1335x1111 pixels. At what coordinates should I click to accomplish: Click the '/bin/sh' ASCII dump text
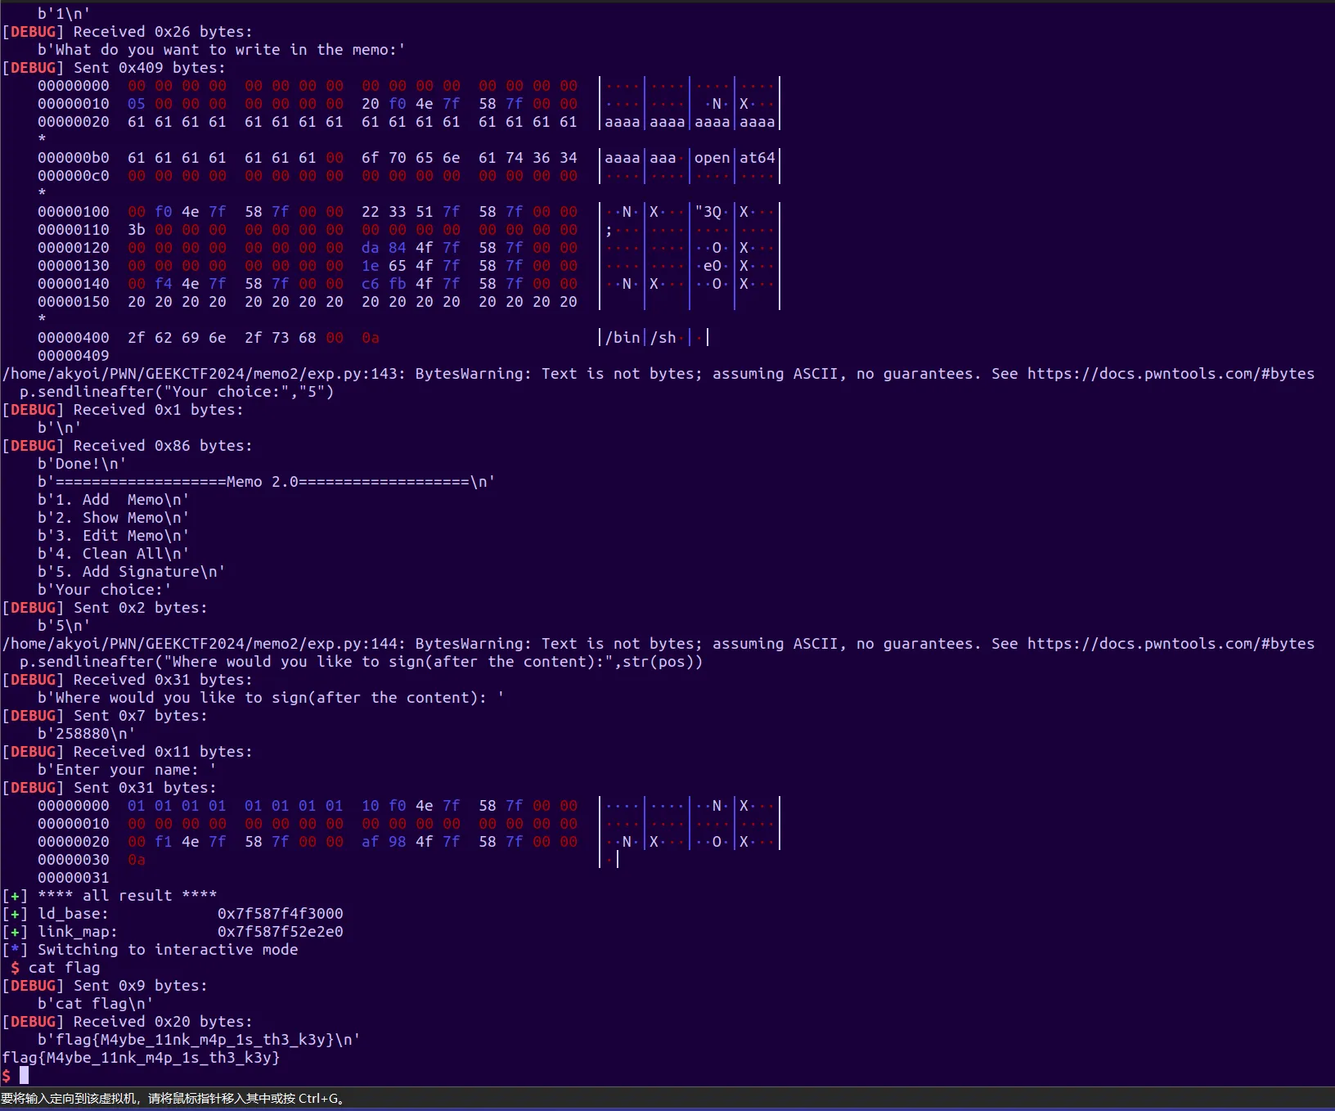click(641, 337)
